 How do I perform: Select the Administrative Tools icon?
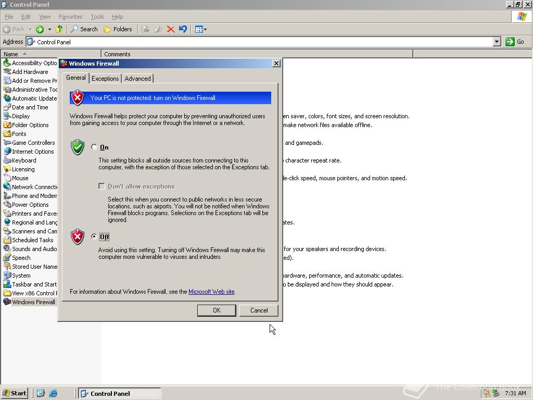(x=7, y=90)
